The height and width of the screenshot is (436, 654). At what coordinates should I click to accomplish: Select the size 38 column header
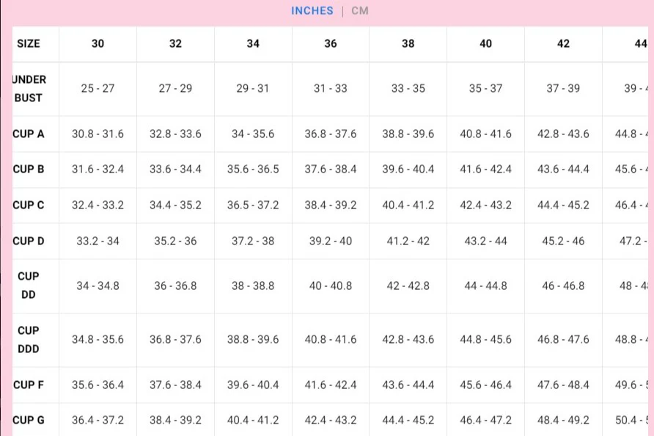coord(408,43)
